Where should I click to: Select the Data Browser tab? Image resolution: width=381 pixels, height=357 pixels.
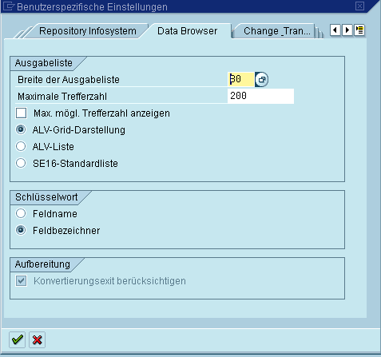[x=187, y=31]
